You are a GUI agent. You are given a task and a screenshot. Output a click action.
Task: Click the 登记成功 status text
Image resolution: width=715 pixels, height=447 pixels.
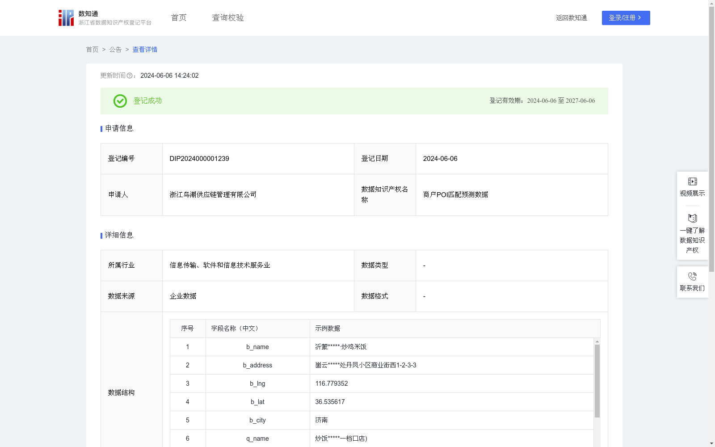pyautogui.click(x=147, y=101)
